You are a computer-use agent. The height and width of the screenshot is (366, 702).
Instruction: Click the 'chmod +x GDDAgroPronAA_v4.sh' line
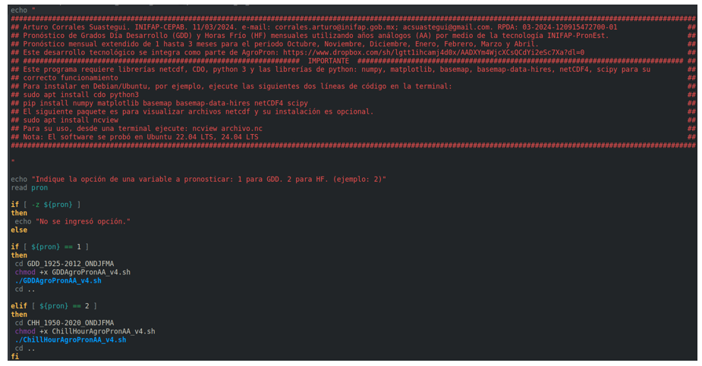click(73, 272)
